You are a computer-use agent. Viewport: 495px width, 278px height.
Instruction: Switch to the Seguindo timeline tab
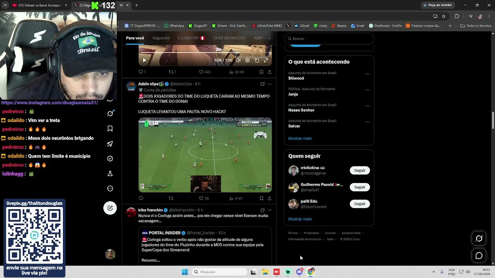[x=161, y=38]
